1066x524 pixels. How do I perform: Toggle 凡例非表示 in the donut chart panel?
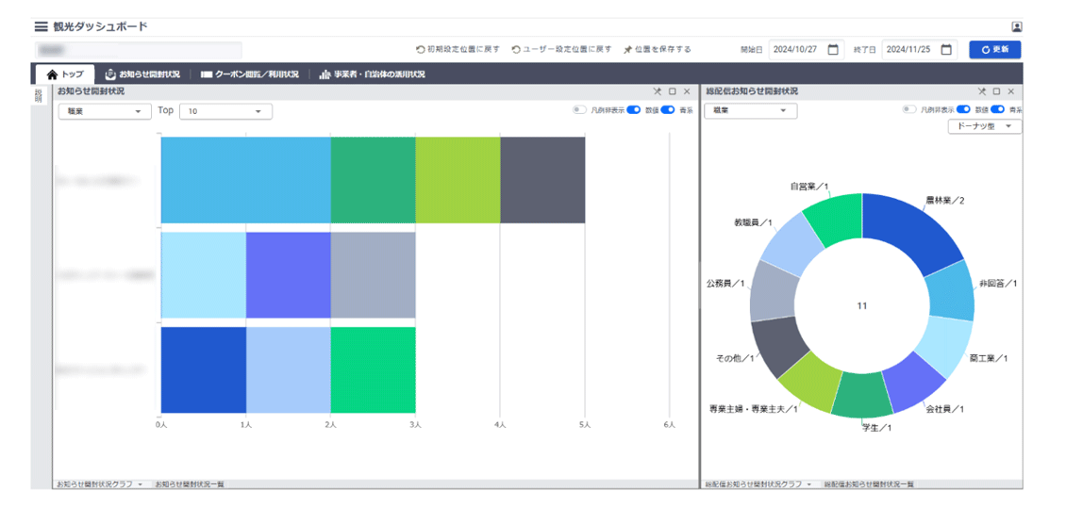pos(908,110)
